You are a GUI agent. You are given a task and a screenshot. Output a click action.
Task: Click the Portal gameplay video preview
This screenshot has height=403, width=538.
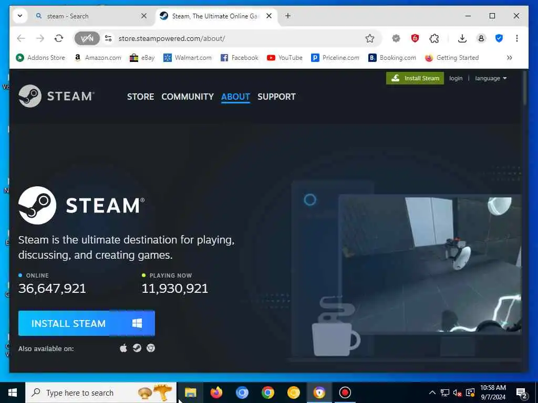pyautogui.click(x=430, y=264)
